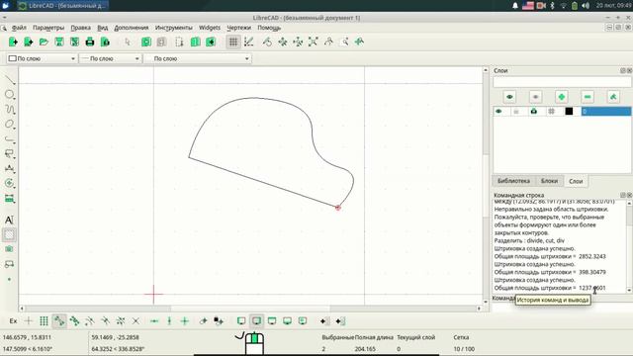Screen dimensions: 633x356
Task: Click the Redraw icon in the view toolbar
Action: (x=267, y=42)
